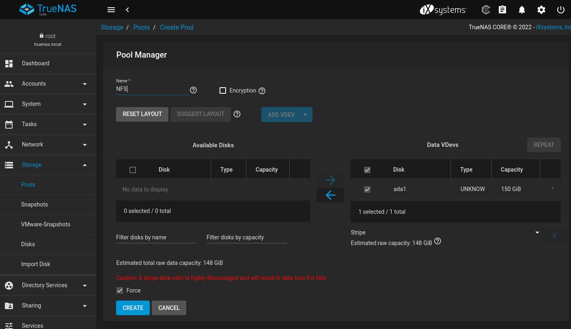
Task: Click the TrueNAS CORE logo
Action: (x=47, y=9)
